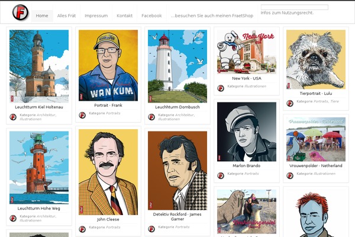Image resolution: width=355 pixels, height=237 pixels.
Task: Select Portraits category under John Cleese
Action: coord(113,228)
